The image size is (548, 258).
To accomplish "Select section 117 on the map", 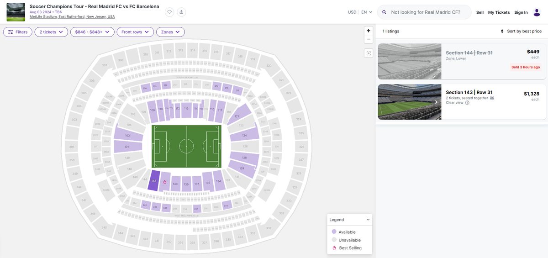I will pos(220,111).
